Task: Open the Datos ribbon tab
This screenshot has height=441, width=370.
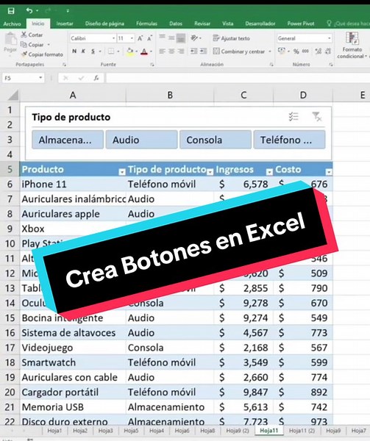Action: tap(176, 24)
